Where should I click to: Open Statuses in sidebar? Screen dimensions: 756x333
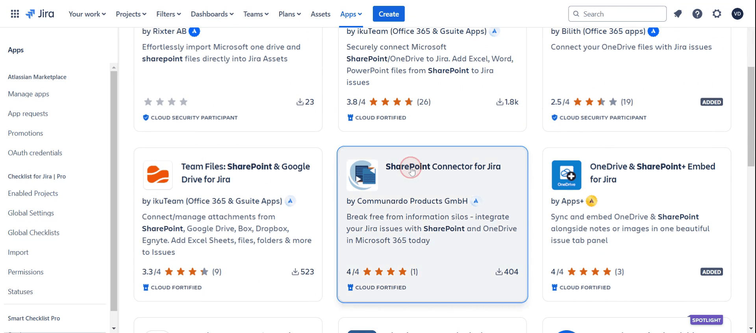20,292
